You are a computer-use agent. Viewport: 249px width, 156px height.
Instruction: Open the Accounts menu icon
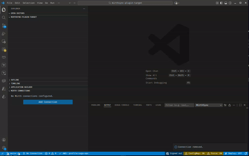click(4, 140)
